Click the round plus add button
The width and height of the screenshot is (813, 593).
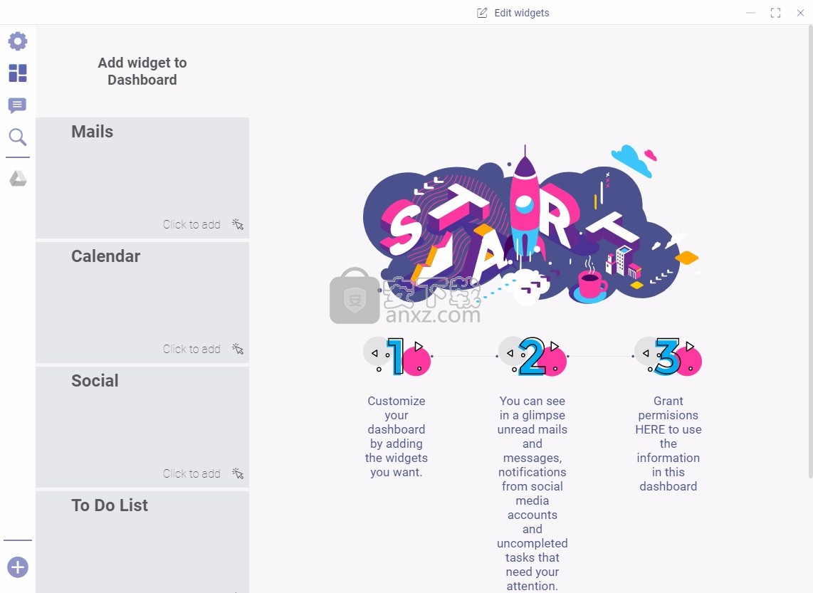(18, 567)
